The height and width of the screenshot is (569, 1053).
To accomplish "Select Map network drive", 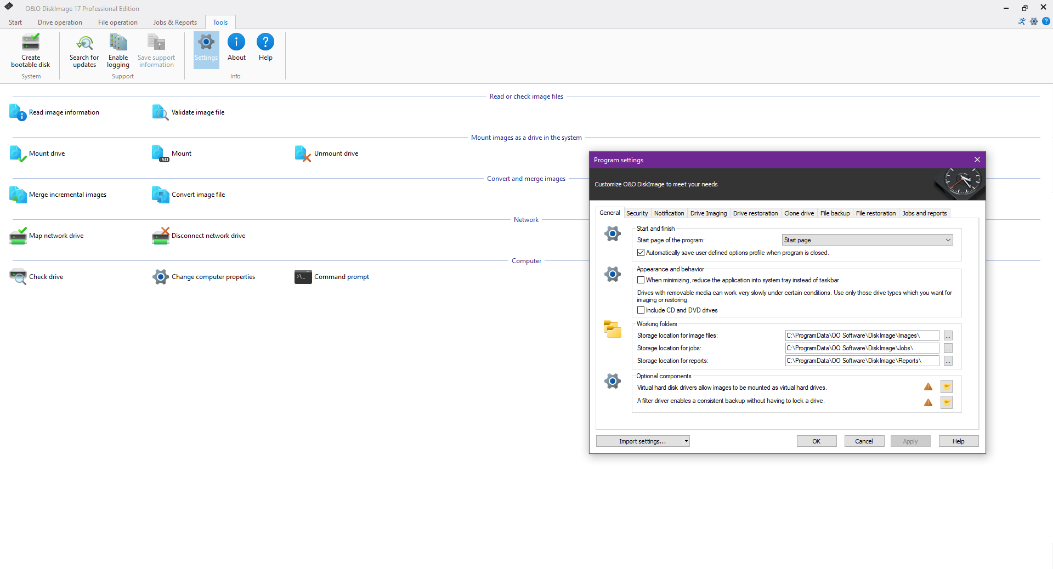I will tap(47, 236).
